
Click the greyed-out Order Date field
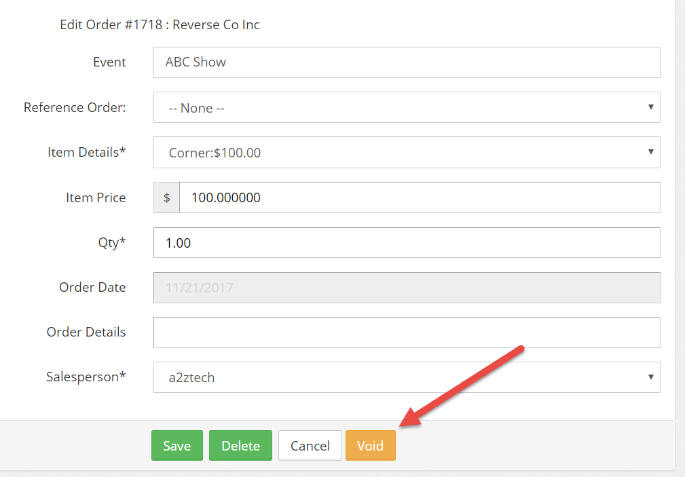click(x=406, y=288)
